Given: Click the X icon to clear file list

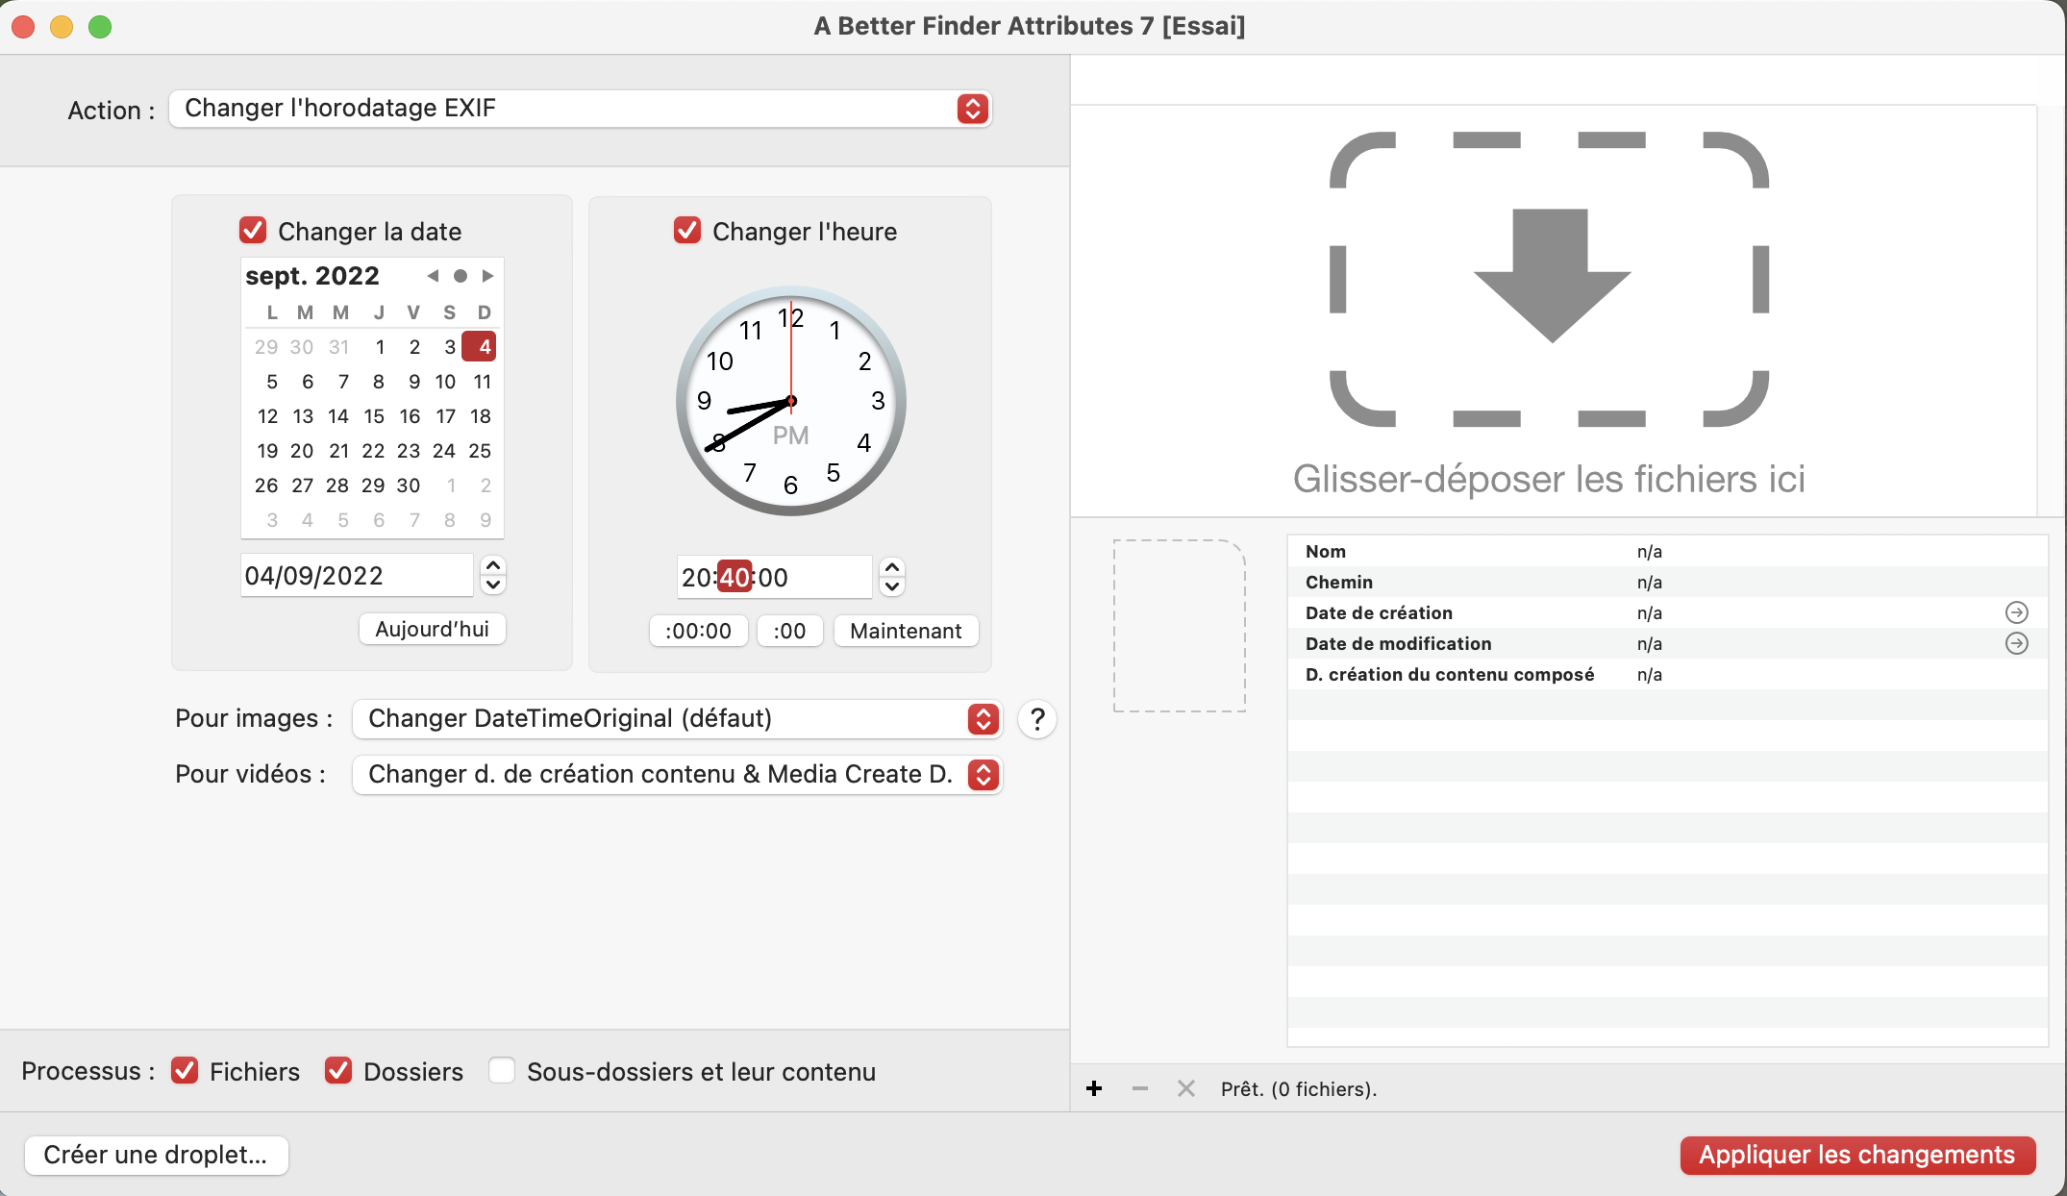Looking at the screenshot, I should tap(1186, 1088).
